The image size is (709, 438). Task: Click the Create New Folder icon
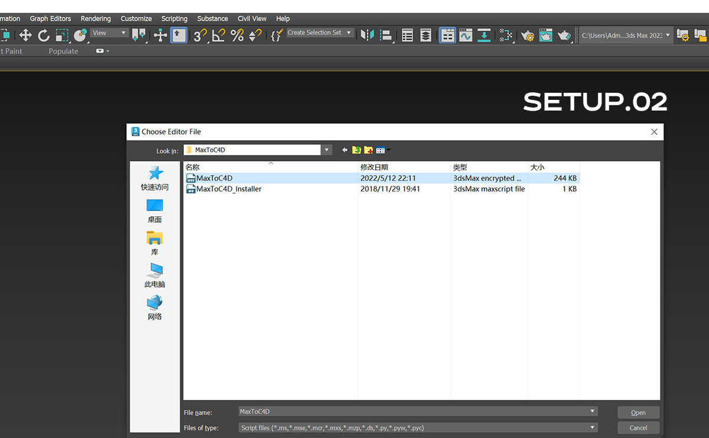tap(369, 150)
